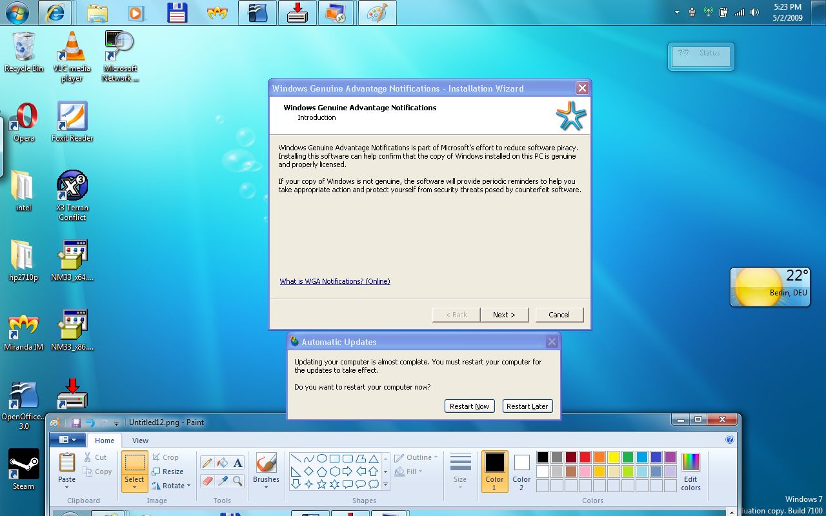Click the Berlin weather gadget
Screen dimensions: 826x516
pos(770,286)
